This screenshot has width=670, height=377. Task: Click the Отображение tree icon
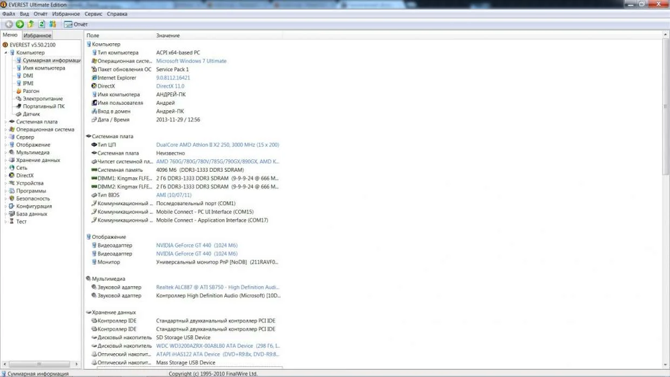12,145
